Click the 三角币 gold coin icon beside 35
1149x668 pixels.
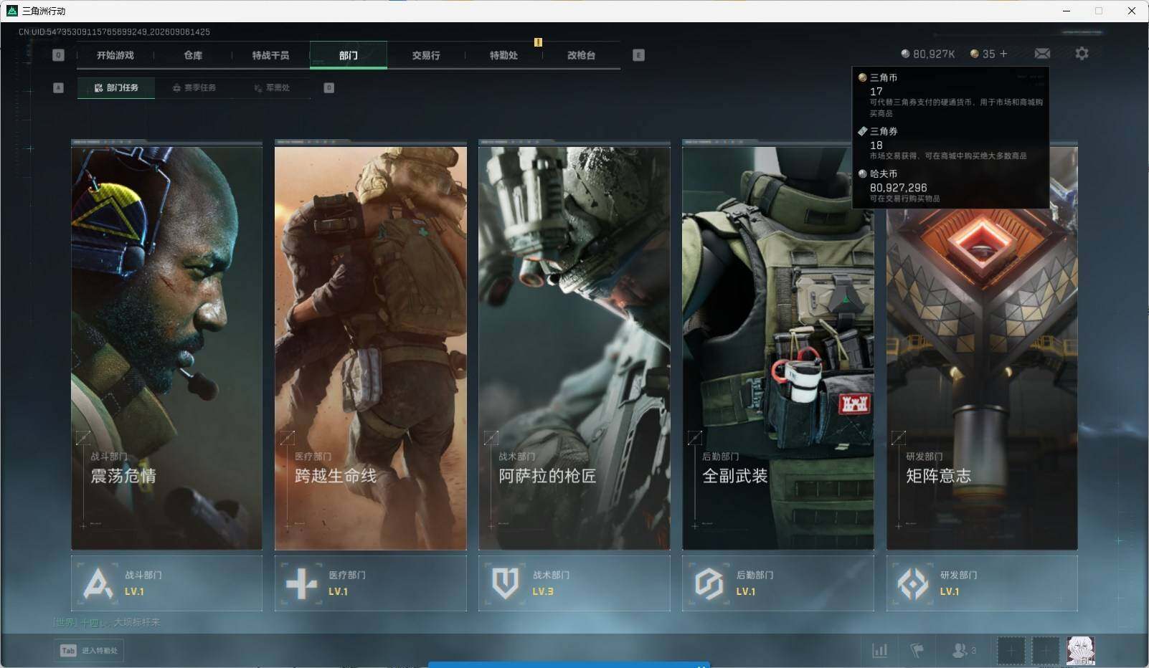pos(974,54)
